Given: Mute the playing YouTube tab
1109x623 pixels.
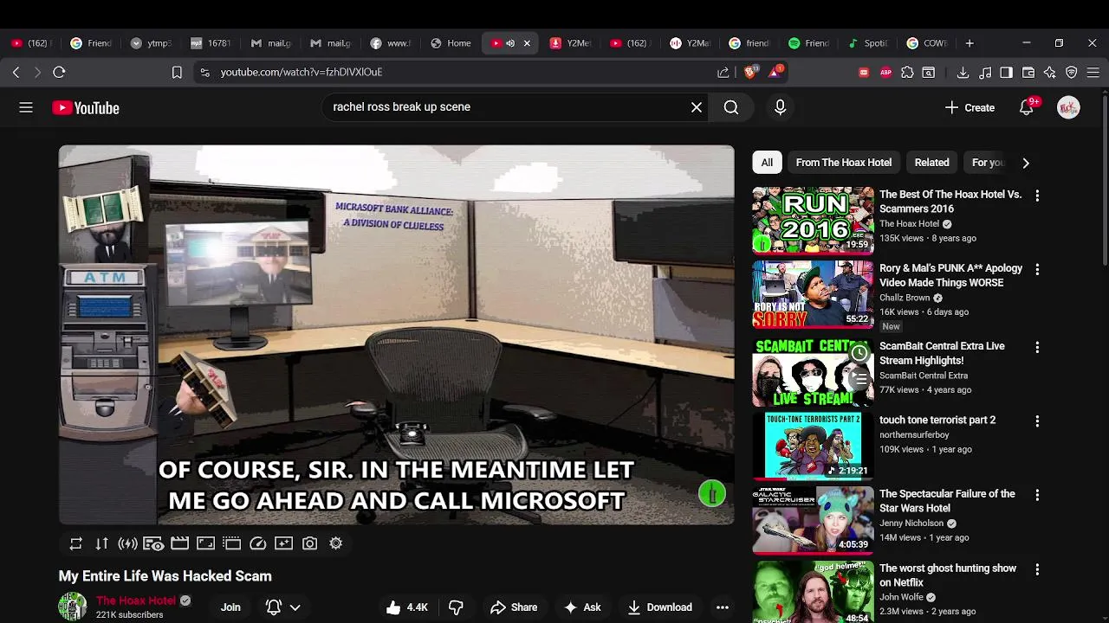Looking at the screenshot, I should point(510,43).
